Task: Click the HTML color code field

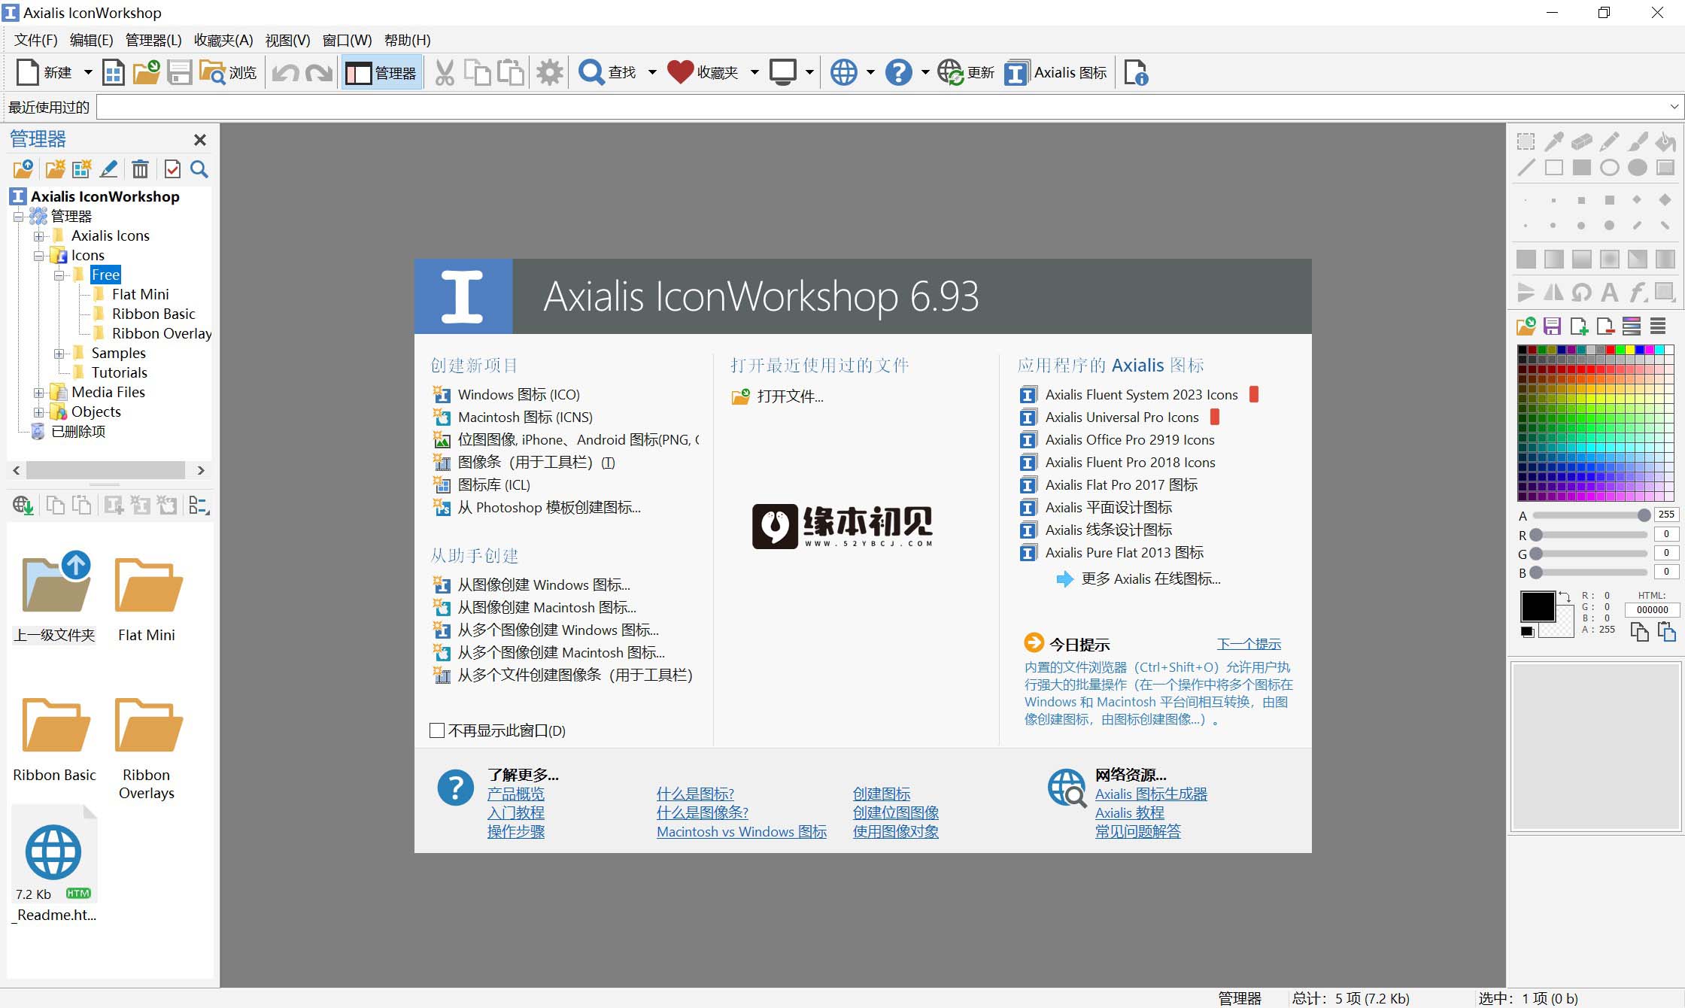Action: (1653, 610)
